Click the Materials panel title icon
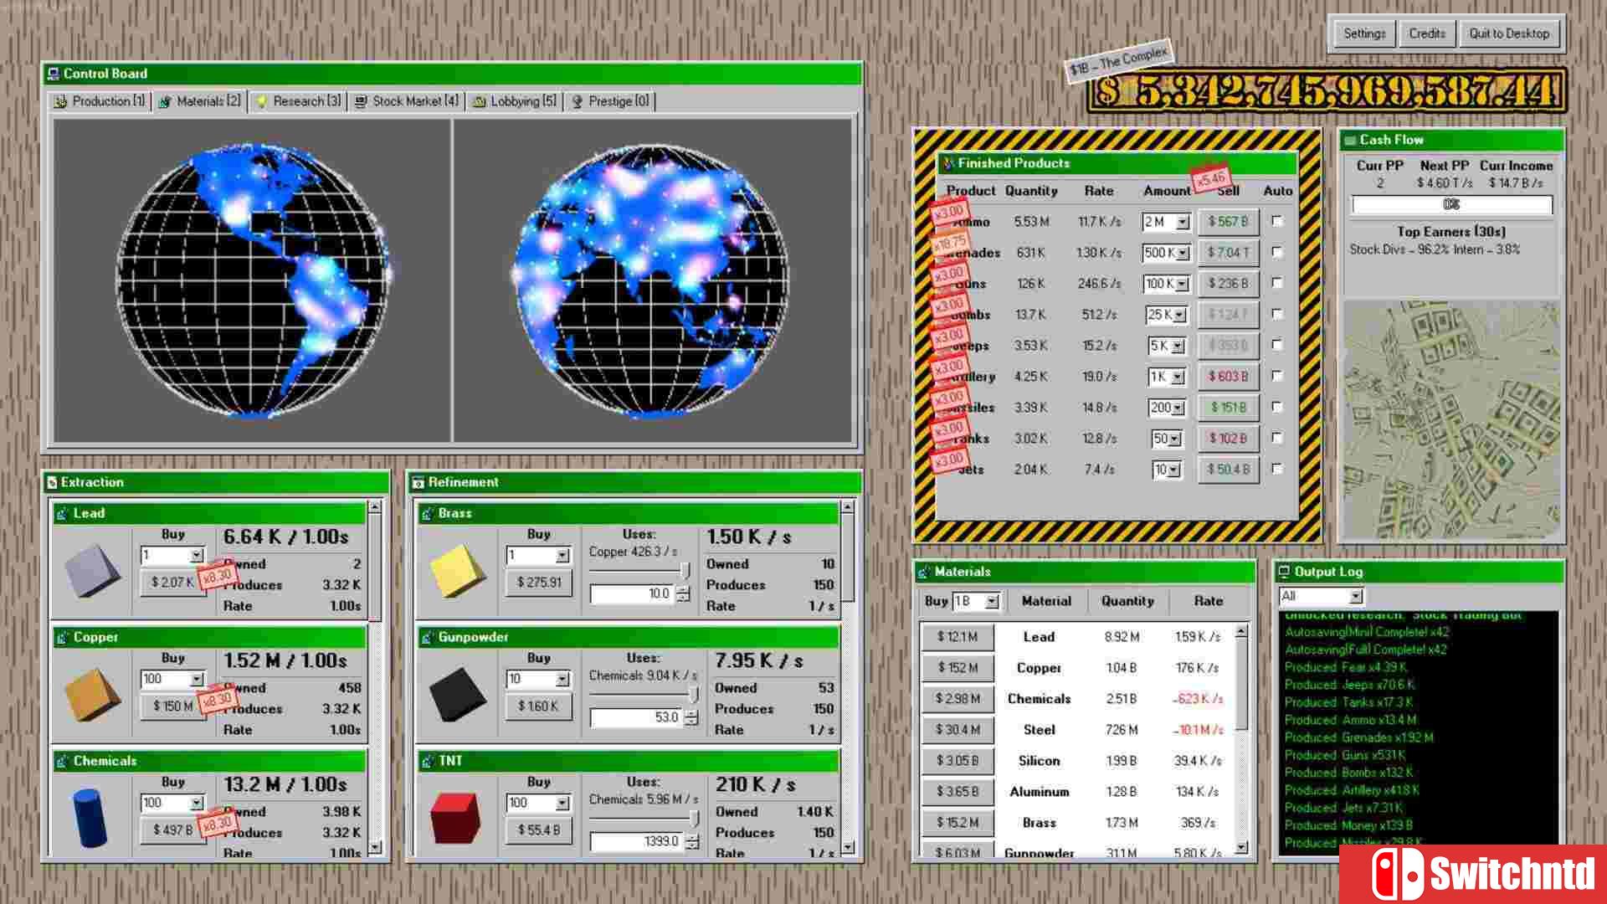Viewport: 1607px width, 904px height. (924, 572)
